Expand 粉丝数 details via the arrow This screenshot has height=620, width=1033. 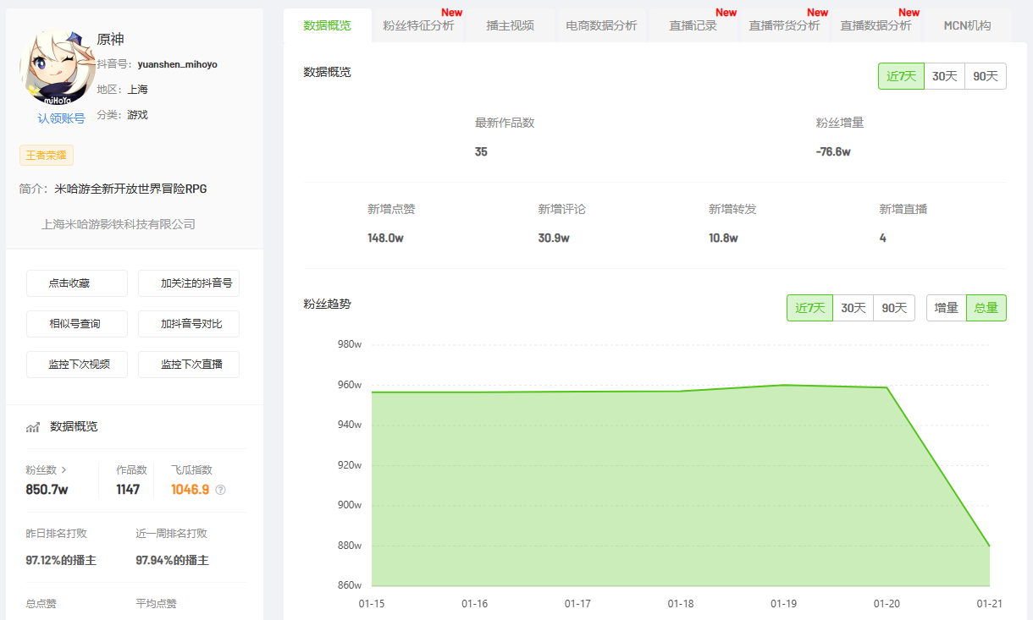[x=64, y=469]
